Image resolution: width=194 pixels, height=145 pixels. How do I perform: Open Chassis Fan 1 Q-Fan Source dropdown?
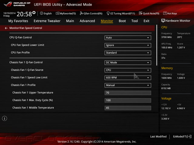128,70
